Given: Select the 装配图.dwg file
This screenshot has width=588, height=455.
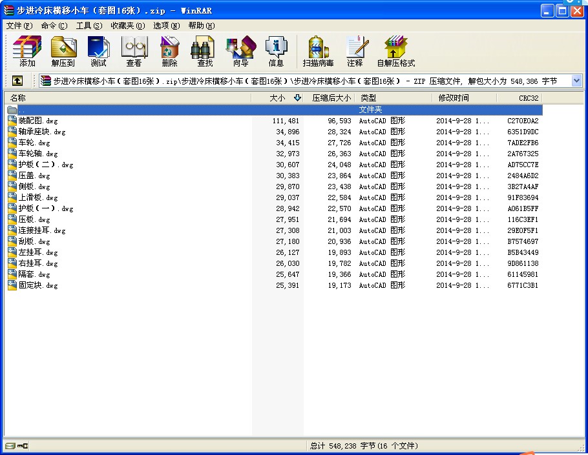Looking at the screenshot, I should pyautogui.click(x=39, y=121).
